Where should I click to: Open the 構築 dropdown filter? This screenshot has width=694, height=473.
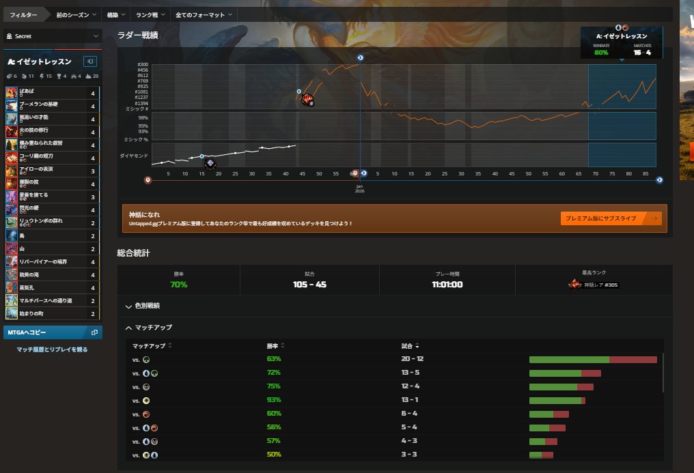coord(116,14)
